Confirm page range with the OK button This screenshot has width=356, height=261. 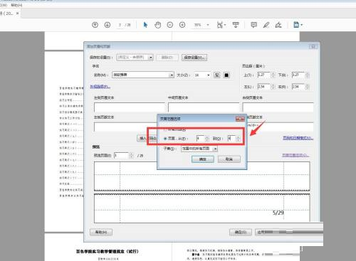pos(203,159)
